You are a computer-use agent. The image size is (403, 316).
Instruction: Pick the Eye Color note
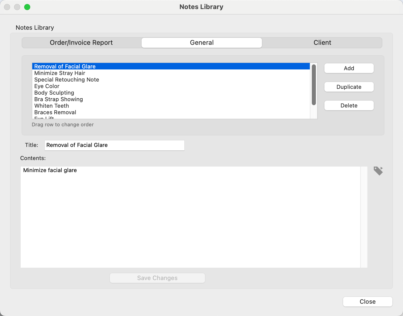pos(47,86)
